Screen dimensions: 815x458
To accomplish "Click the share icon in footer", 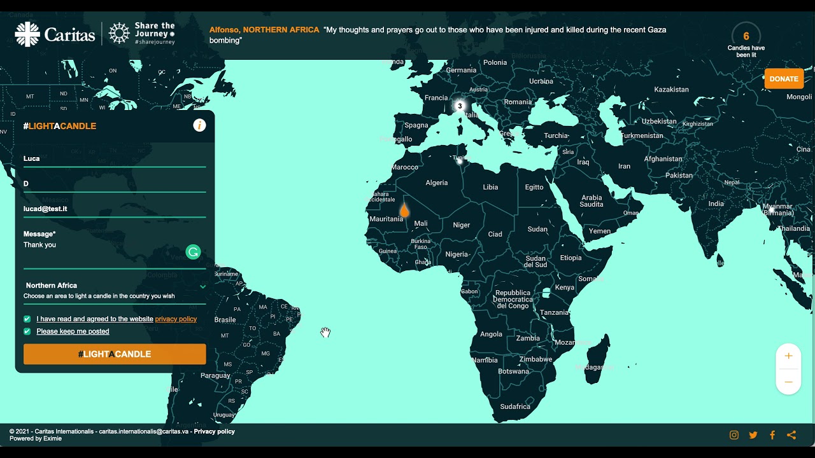I will point(791,435).
